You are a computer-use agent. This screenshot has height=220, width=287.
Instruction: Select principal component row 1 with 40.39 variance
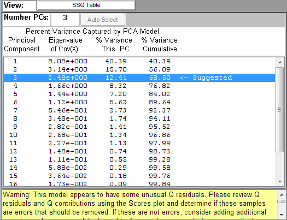pos(139,61)
